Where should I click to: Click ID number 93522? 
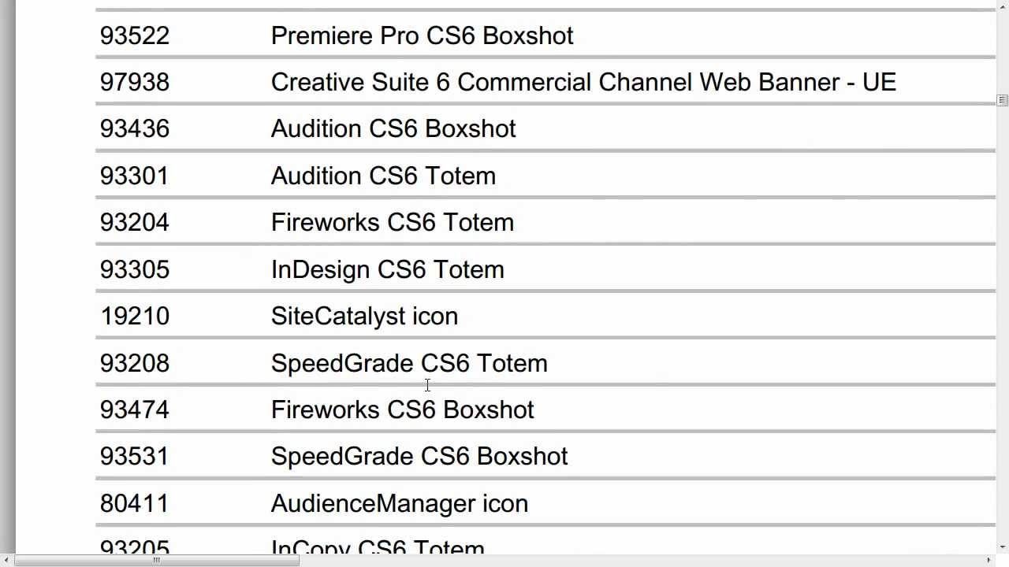click(135, 35)
